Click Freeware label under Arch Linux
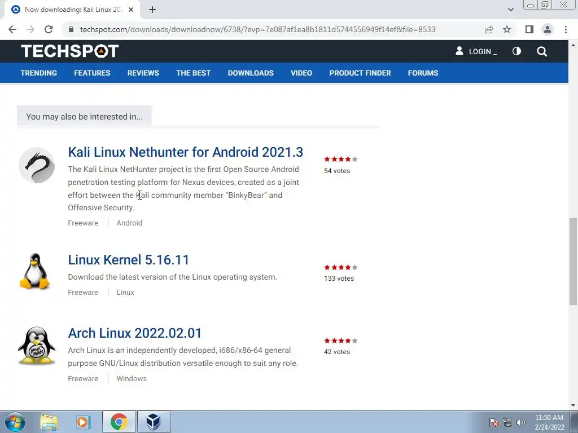Screen dimensions: 578x433 [x=83, y=378]
